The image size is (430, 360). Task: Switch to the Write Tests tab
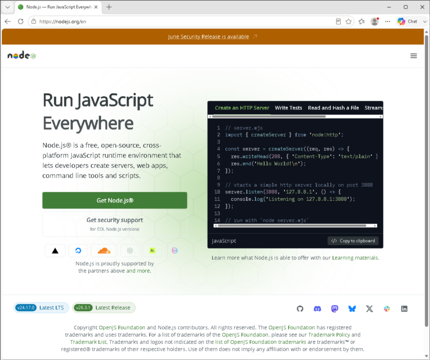tap(288, 108)
